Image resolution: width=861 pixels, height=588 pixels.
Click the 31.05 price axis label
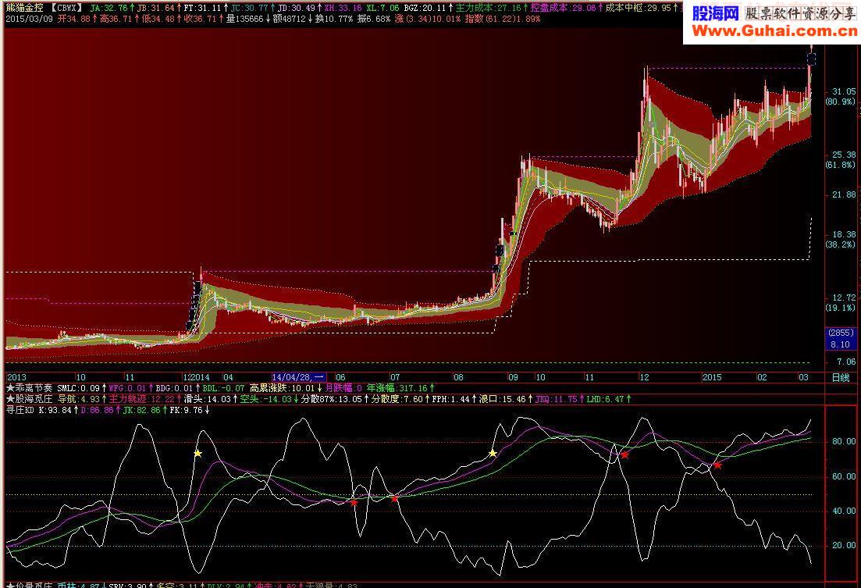(843, 91)
